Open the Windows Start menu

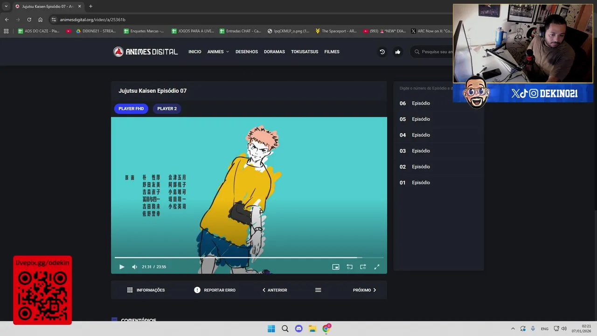coord(271,329)
